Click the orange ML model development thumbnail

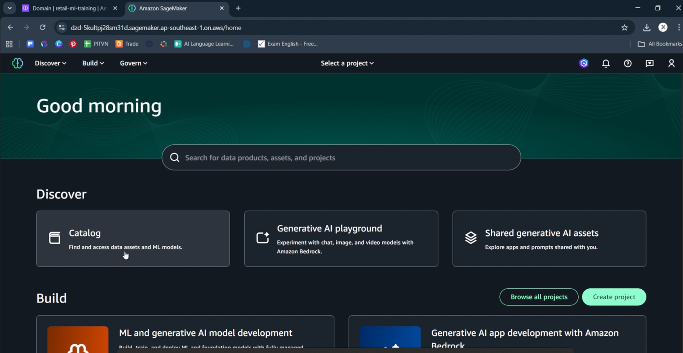click(78, 339)
